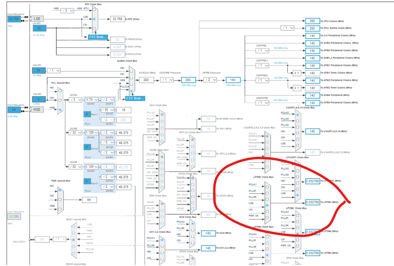Open CDPPRE2 /1 prescaler dropdown
Viewport: 394px width, 266px height.
262,81
